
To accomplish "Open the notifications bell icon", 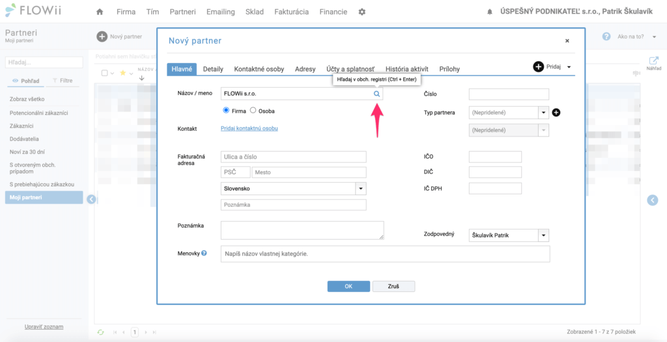I will [x=489, y=12].
